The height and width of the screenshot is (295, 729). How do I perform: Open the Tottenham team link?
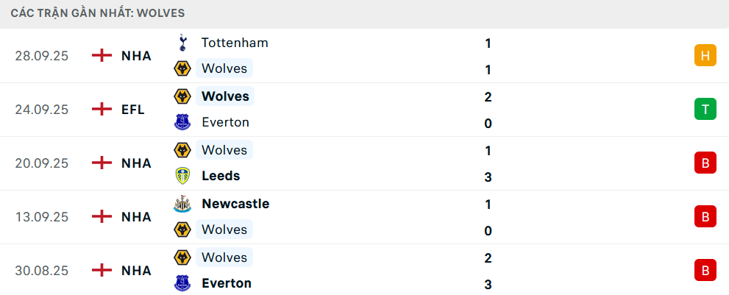tap(235, 43)
